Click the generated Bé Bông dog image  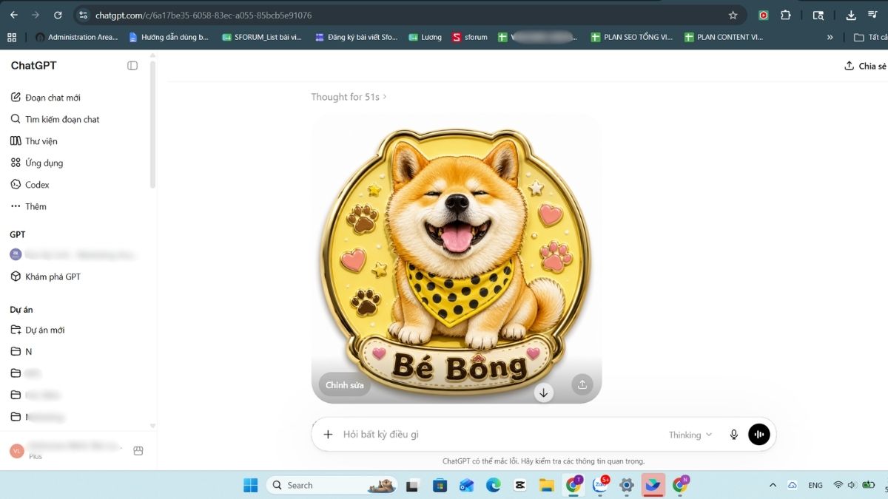coord(457,259)
